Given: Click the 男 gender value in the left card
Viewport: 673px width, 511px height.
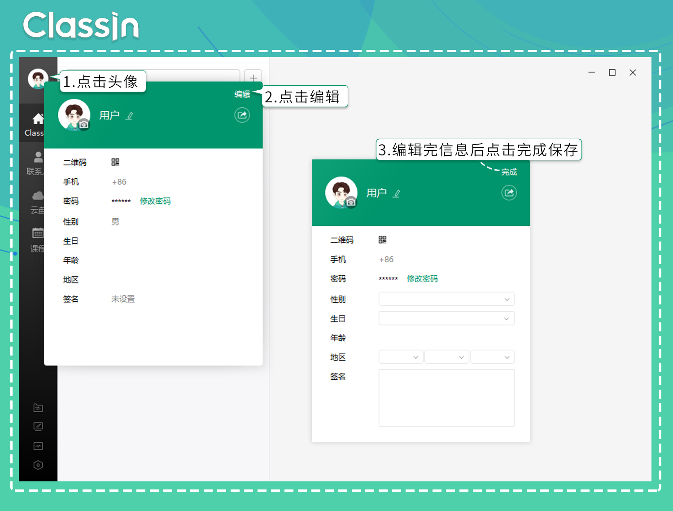Looking at the screenshot, I should click(115, 222).
